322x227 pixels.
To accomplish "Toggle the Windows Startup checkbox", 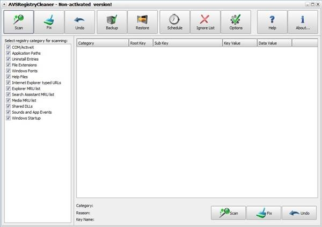I will click(8, 118).
